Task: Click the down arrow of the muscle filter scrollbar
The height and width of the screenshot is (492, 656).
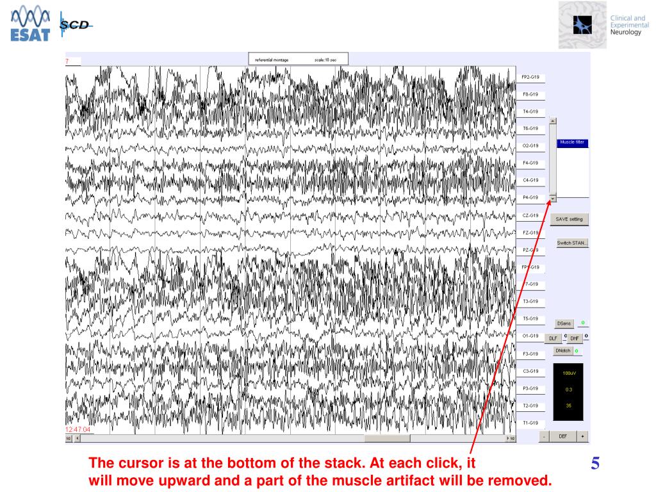Action: point(553,199)
